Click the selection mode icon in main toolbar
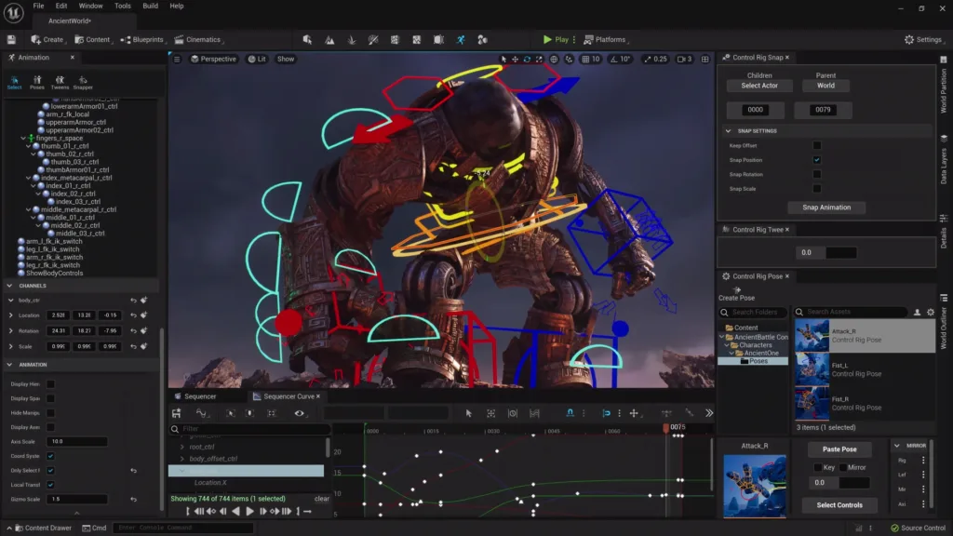This screenshot has height=536, width=953. point(307,39)
